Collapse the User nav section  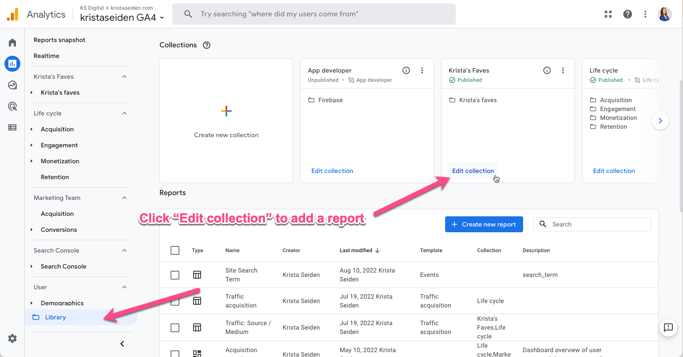(124, 287)
